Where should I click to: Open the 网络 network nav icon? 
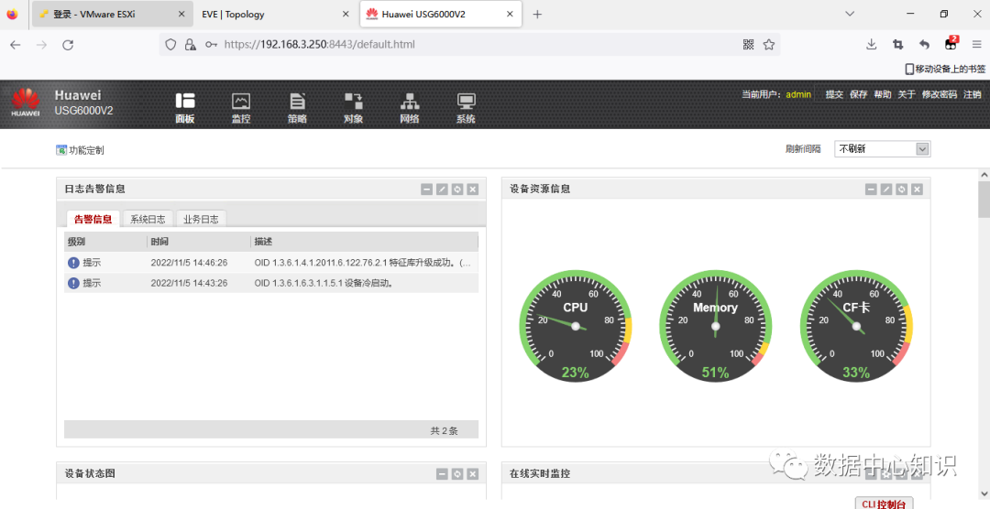(x=410, y=107)
